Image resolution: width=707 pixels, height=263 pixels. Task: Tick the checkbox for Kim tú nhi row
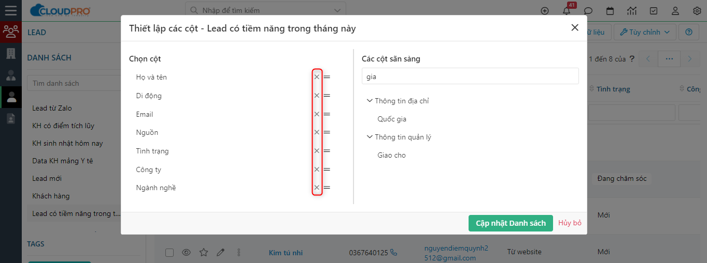pyautogui.click(x=169, y=252)
